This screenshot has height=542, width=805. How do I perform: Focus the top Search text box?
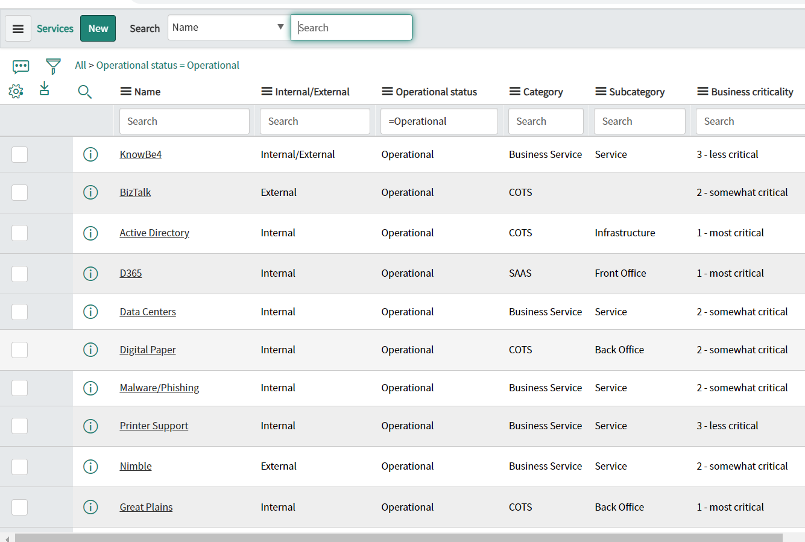tap(352, 28)
